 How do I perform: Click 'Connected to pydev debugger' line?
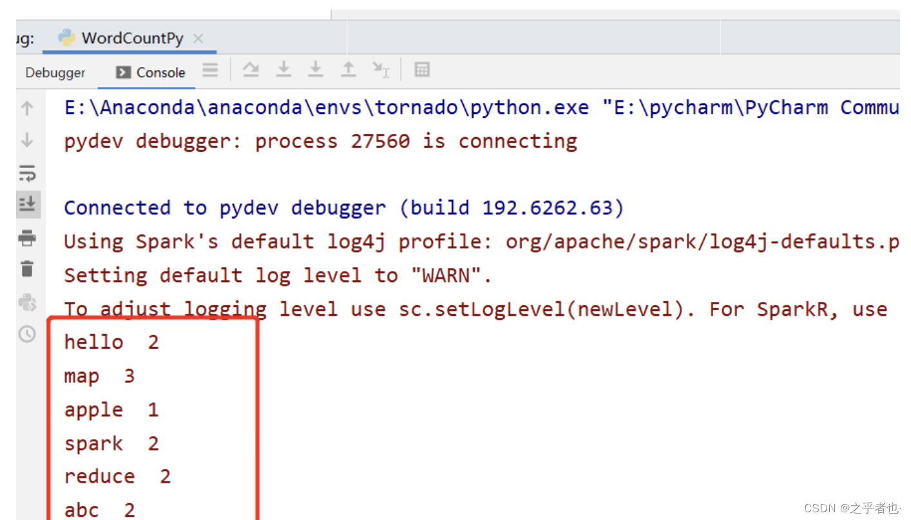coord(343,208)
